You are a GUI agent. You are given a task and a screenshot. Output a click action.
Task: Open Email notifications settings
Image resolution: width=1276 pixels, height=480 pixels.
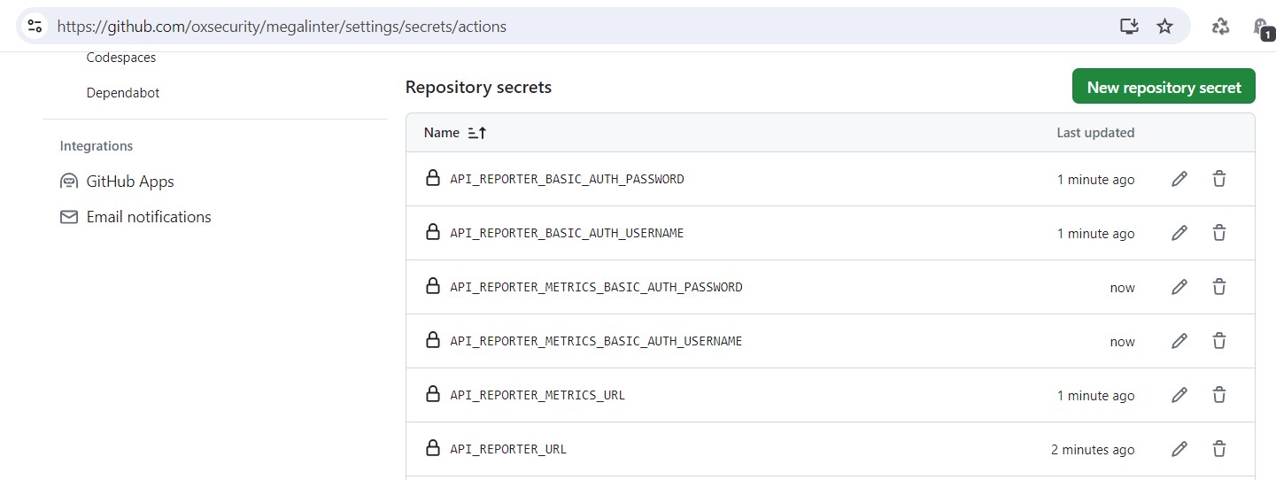(x=149, y=217)
